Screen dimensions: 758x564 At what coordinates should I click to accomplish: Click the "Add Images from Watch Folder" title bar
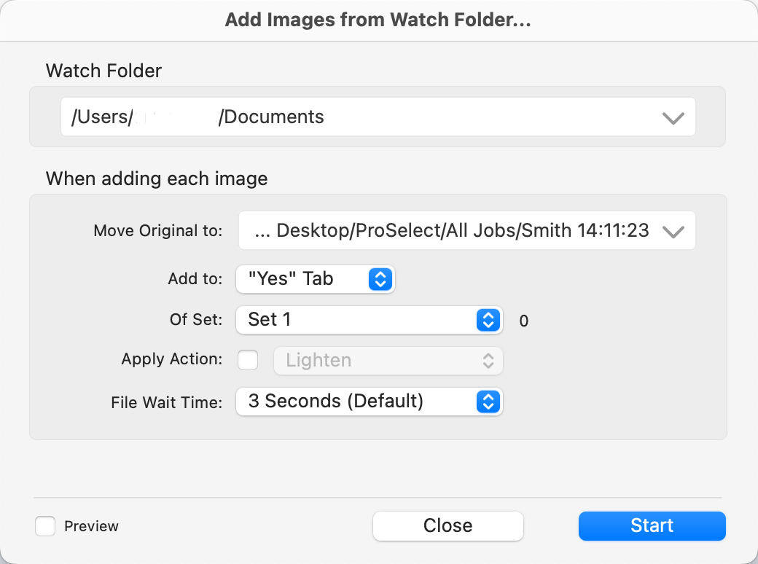378,20
